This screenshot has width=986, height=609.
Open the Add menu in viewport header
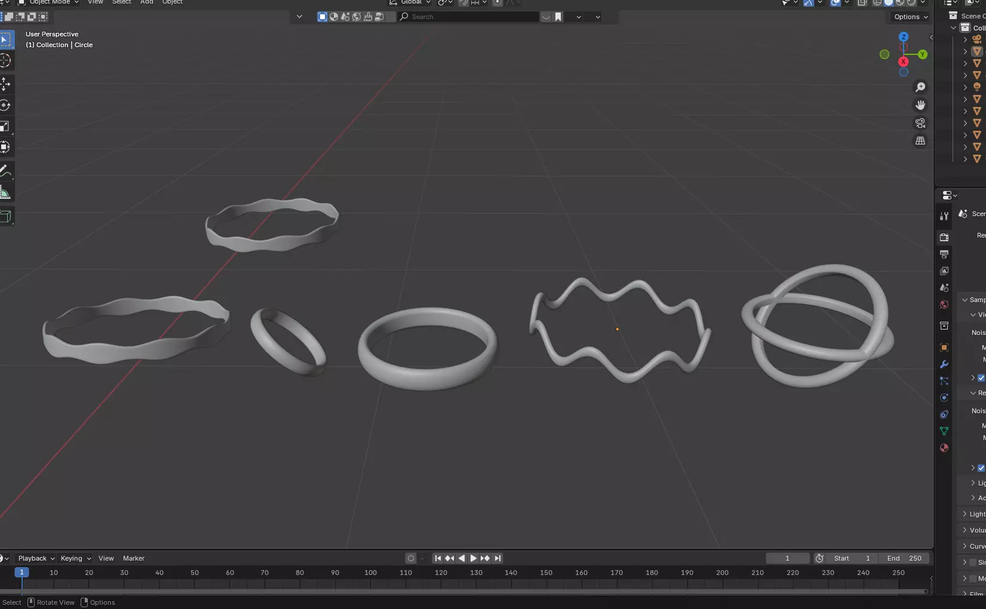(x=147, y=2)
